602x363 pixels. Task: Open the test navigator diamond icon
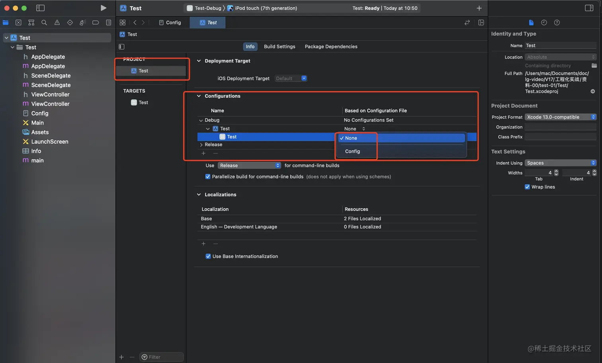[x=70, y=23]
